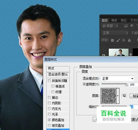The height and width of the screenshot is (130, 138).
Task: Enable the 等高线 checkbox
Action: pyautogui.click(x=53, y=86)
